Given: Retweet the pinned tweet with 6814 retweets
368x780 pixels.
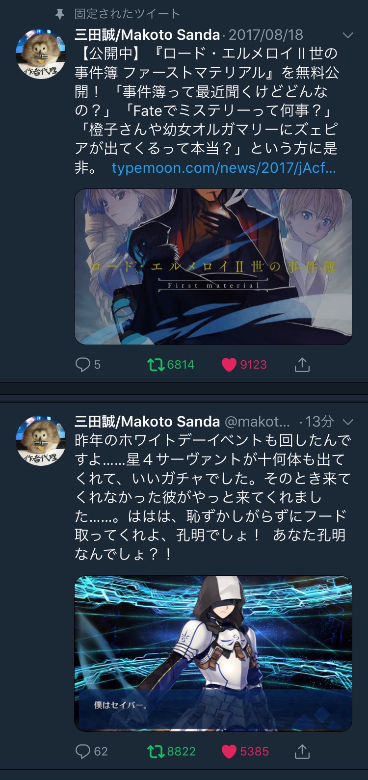Looking at the screenshot, I should [x=171, y=365].
